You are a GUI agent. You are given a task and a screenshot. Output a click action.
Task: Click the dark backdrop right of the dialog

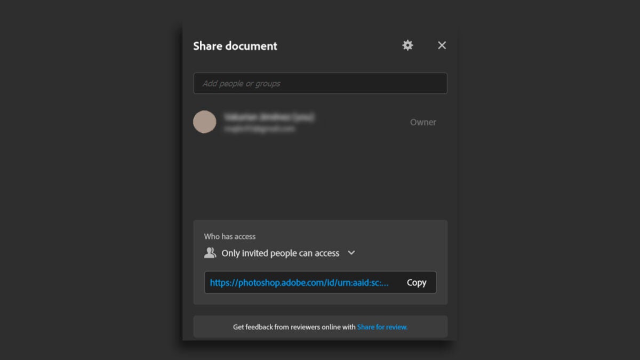[549, 181]
